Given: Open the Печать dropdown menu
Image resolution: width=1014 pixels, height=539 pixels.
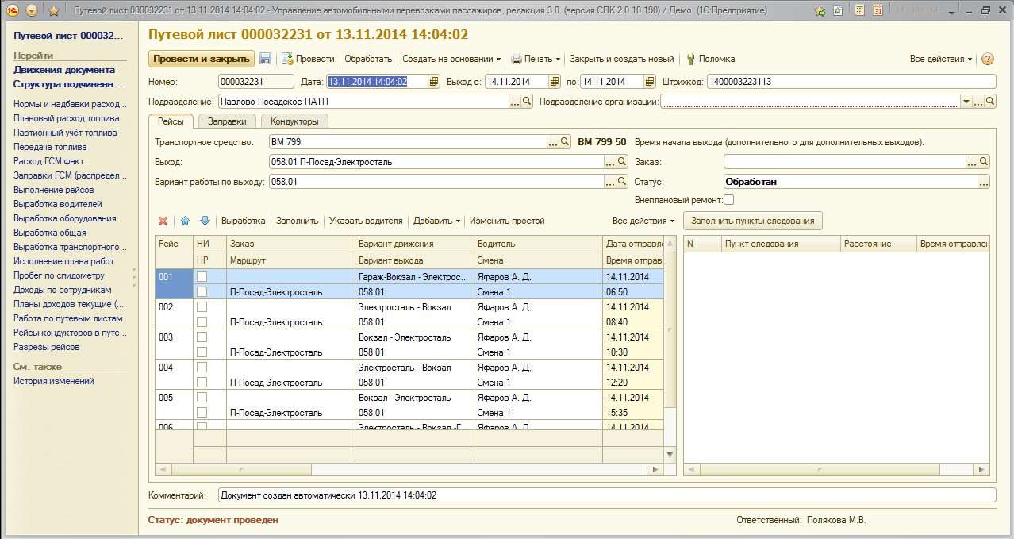Looking at the screenshot, I should click(x=536, y=59).
